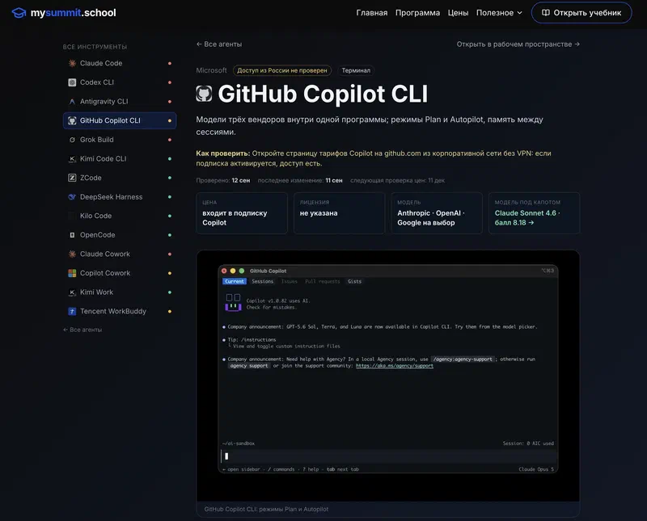This screenshot has width=647, height=521.
Task: Open the Claude Code icon in sidebar
Action: [72, 63]
